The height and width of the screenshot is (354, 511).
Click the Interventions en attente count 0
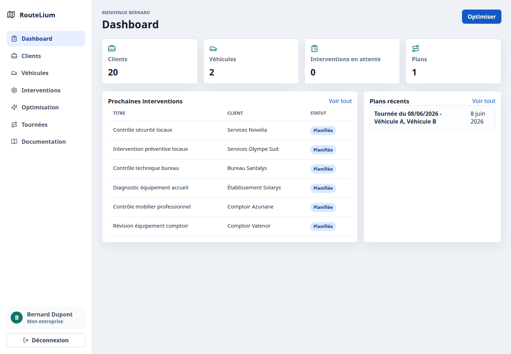313,72
